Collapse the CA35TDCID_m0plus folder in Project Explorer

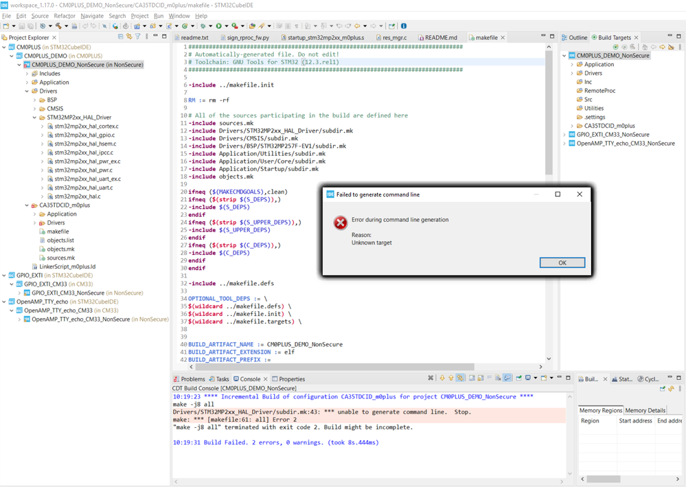pos(27,205)
